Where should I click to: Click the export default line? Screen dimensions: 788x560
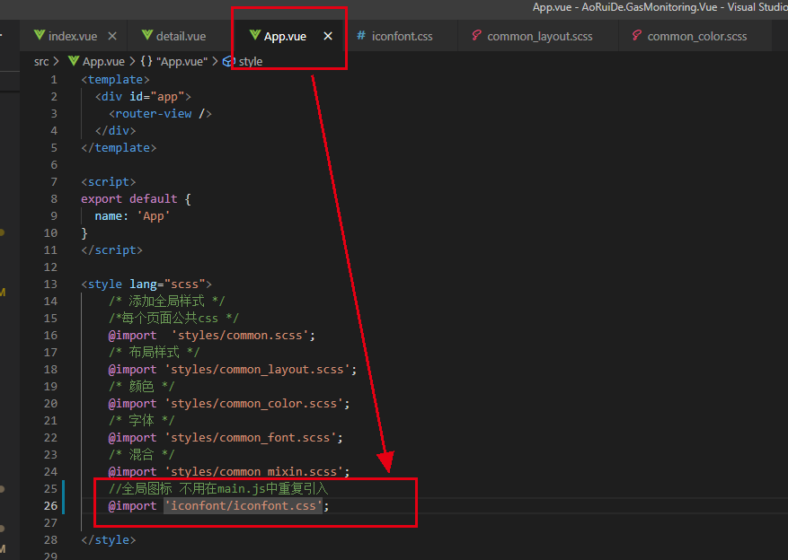tap(136, 199)
